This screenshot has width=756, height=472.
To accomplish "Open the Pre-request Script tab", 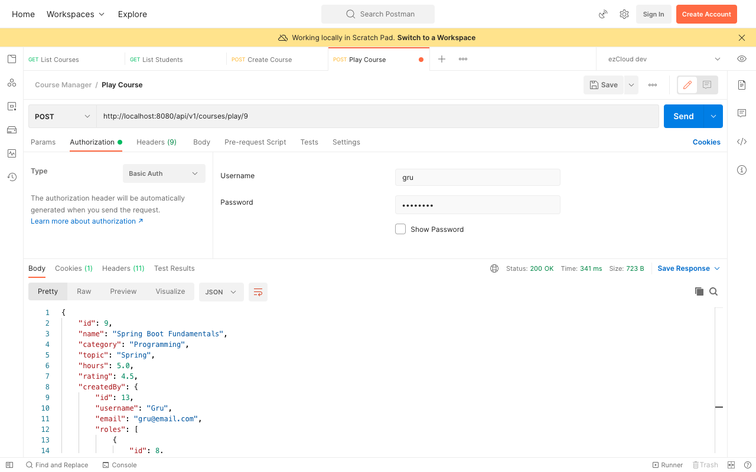I will pyautogui.click(x=255, y=142).
